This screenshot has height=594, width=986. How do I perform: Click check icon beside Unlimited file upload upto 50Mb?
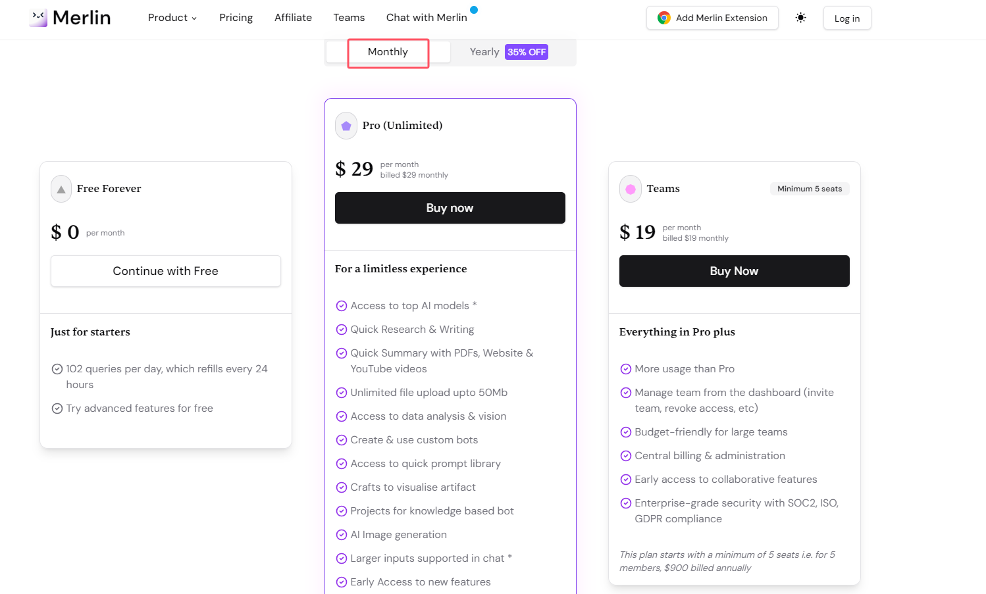pos(342,393)
